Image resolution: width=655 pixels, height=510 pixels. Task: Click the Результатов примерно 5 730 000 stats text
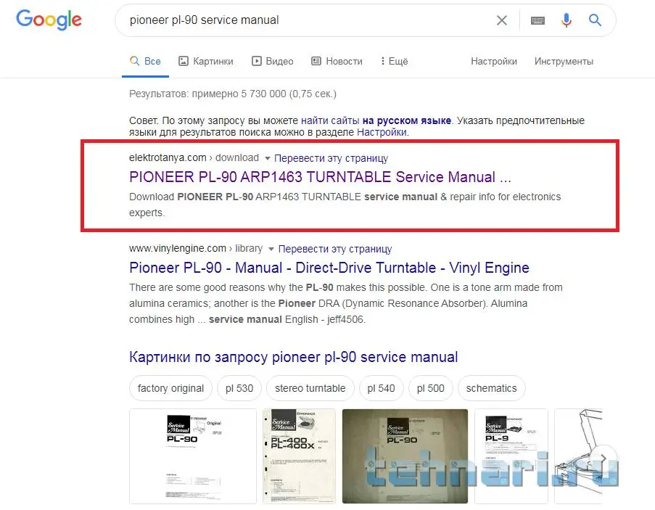click(233, 94)
